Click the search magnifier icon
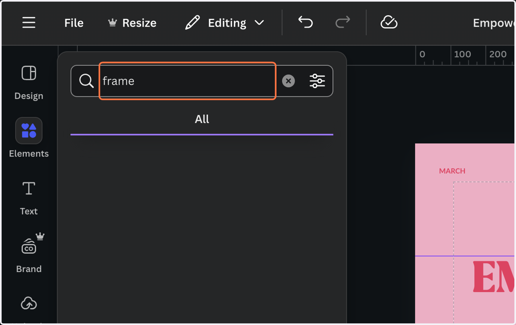This screenshot has height=325, width=516. pyautogui.click(x=86, y=81)
